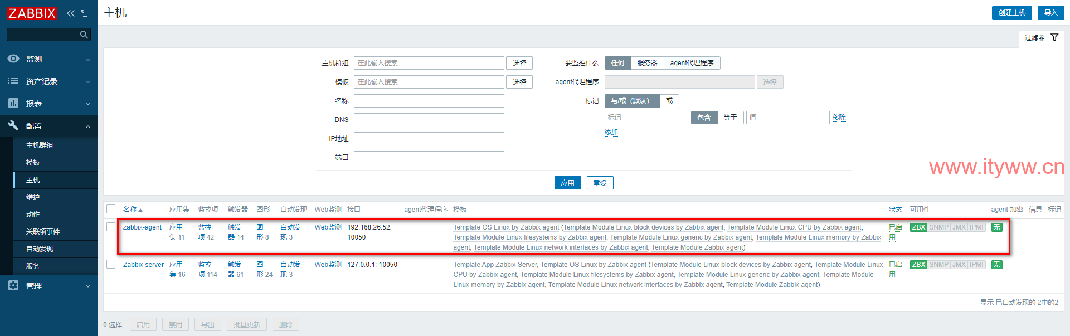Click the eye icon for 监测
This screenshot has height=336, width=1070.
(x=13, y=59)
